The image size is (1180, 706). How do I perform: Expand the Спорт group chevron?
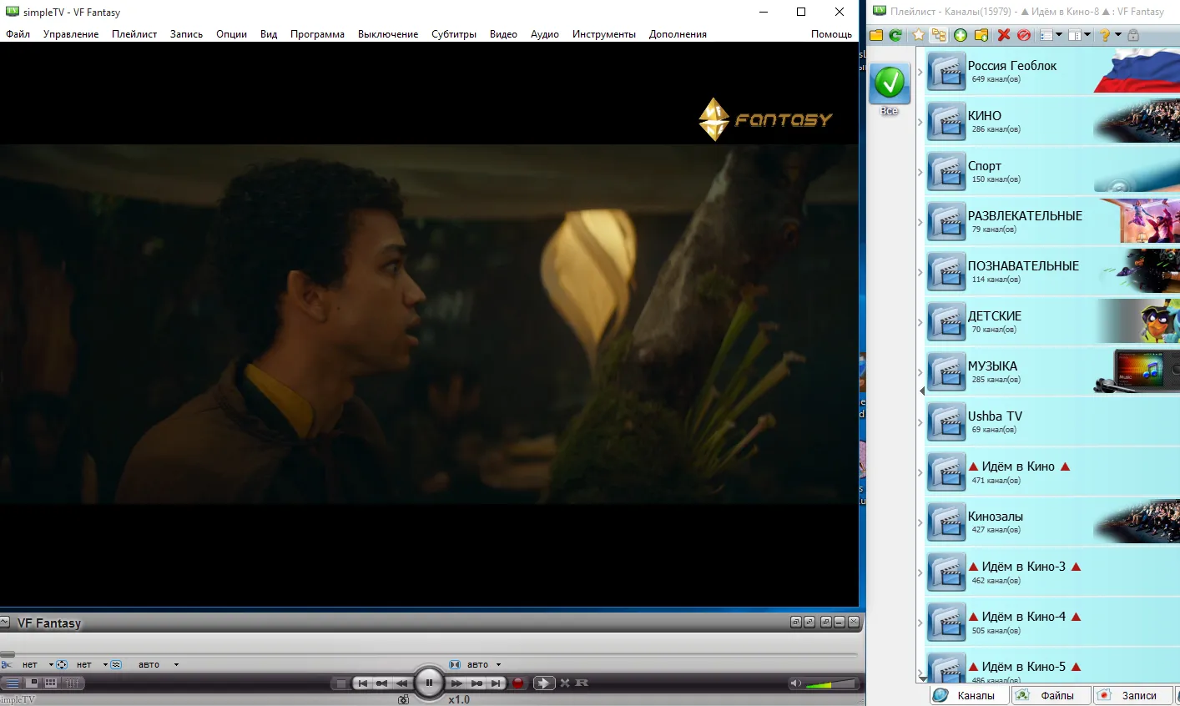[920, 171]
